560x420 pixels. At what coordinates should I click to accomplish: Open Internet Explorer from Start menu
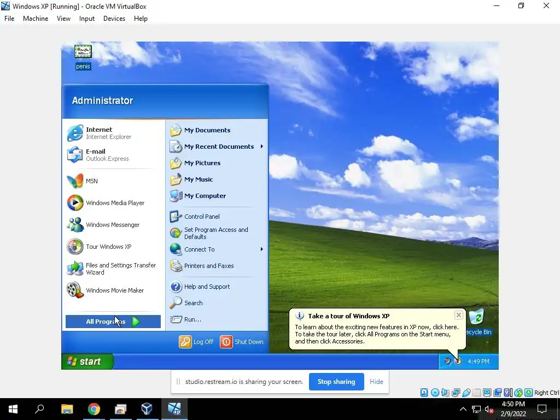[x=114, y=133]
